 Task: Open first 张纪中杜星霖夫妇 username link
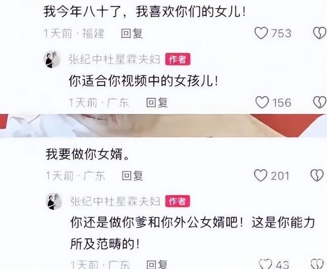pos(114,60)
